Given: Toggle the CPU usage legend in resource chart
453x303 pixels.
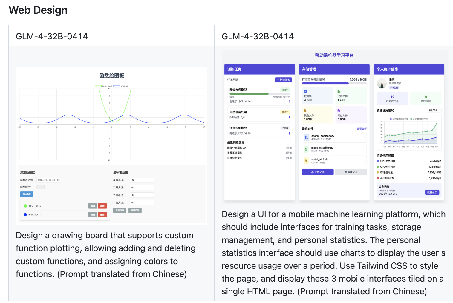Looking at the screenshot, I should tap(411, 119).
